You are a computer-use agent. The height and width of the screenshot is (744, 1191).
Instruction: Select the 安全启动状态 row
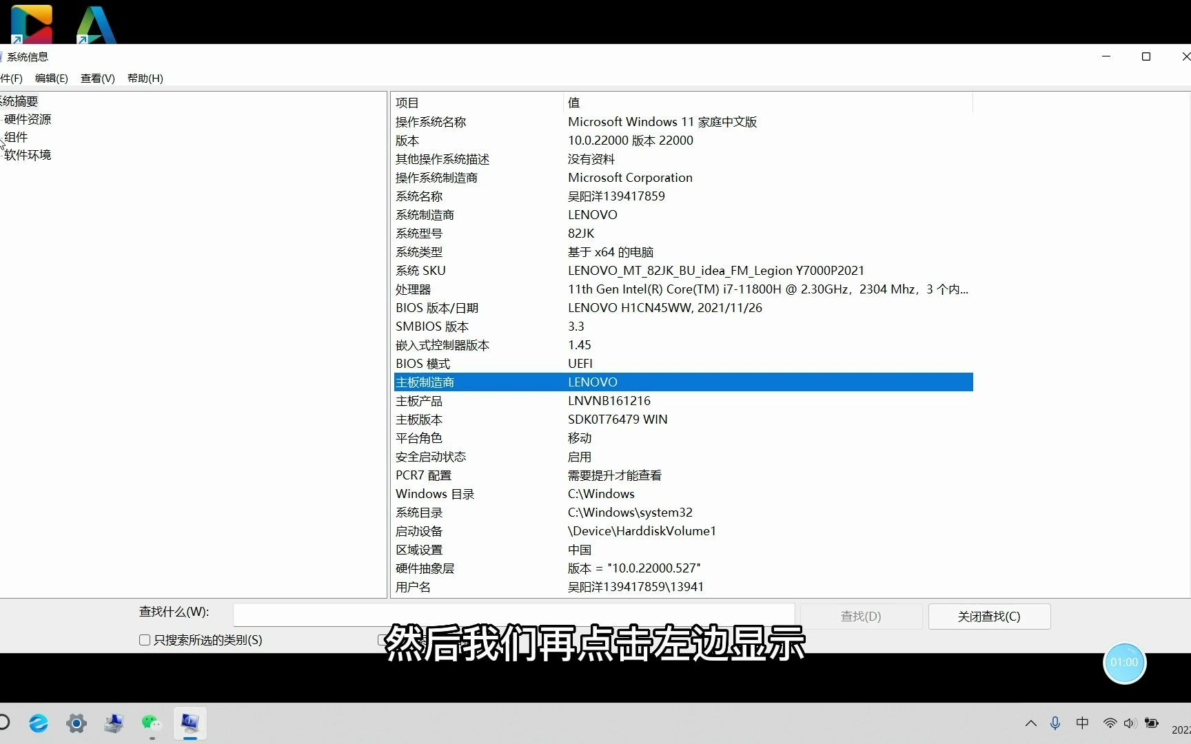[x=683, y=457]
